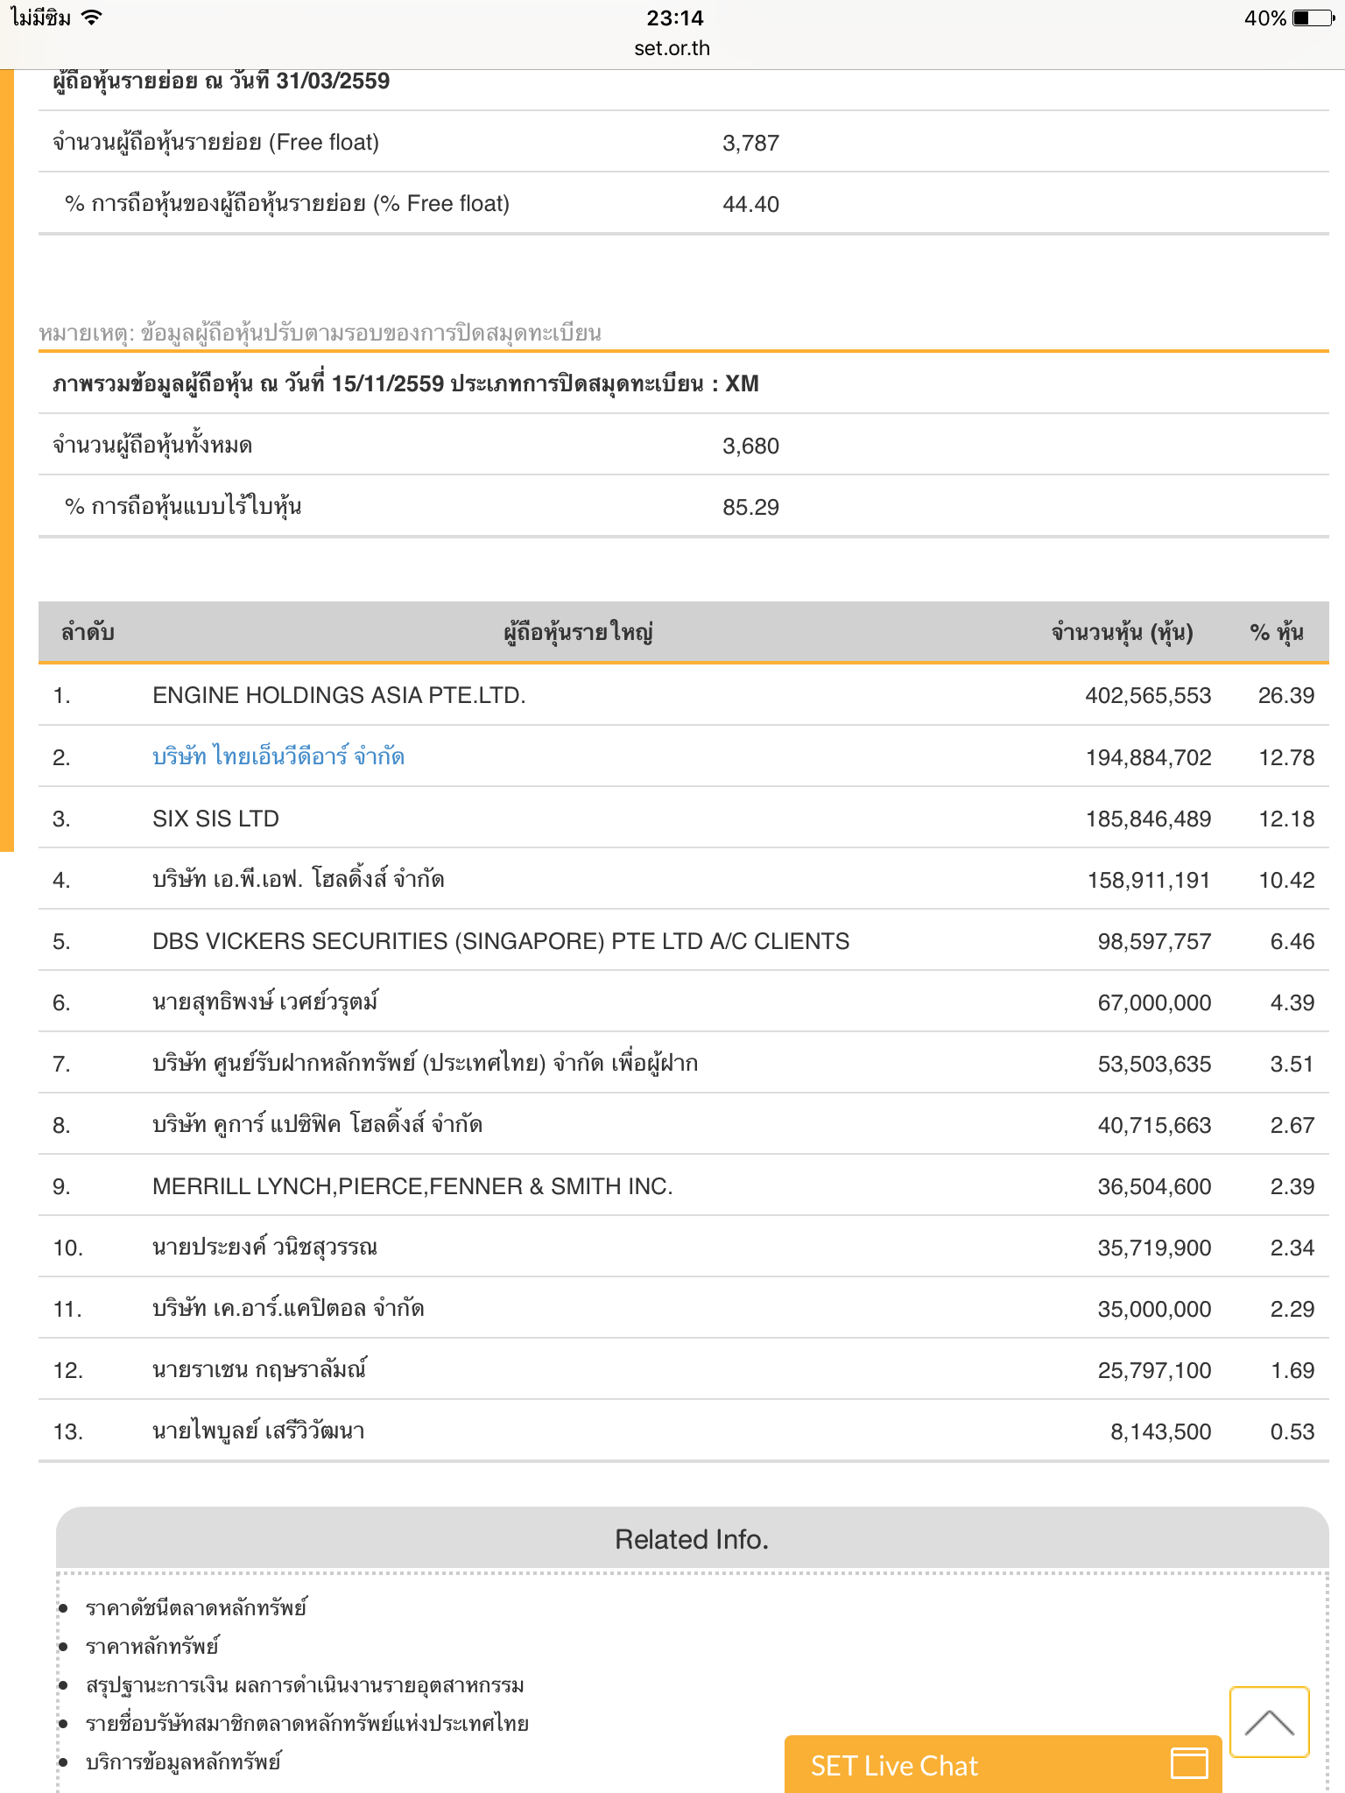
Task: Select share count 67,000,000
Action: [1154, 1002]
